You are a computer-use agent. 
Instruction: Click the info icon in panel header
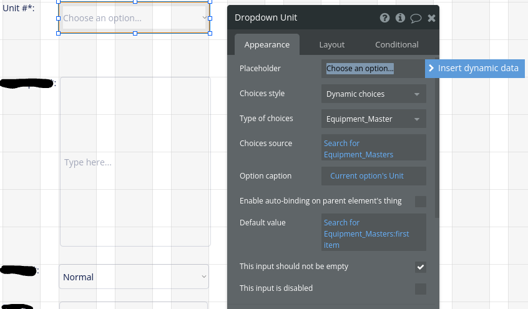coord(401,18)
